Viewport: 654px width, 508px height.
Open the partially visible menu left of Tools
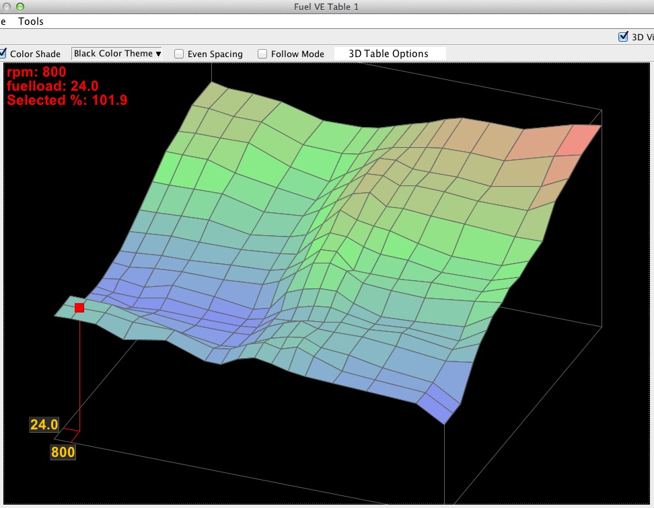click(3, 21)
